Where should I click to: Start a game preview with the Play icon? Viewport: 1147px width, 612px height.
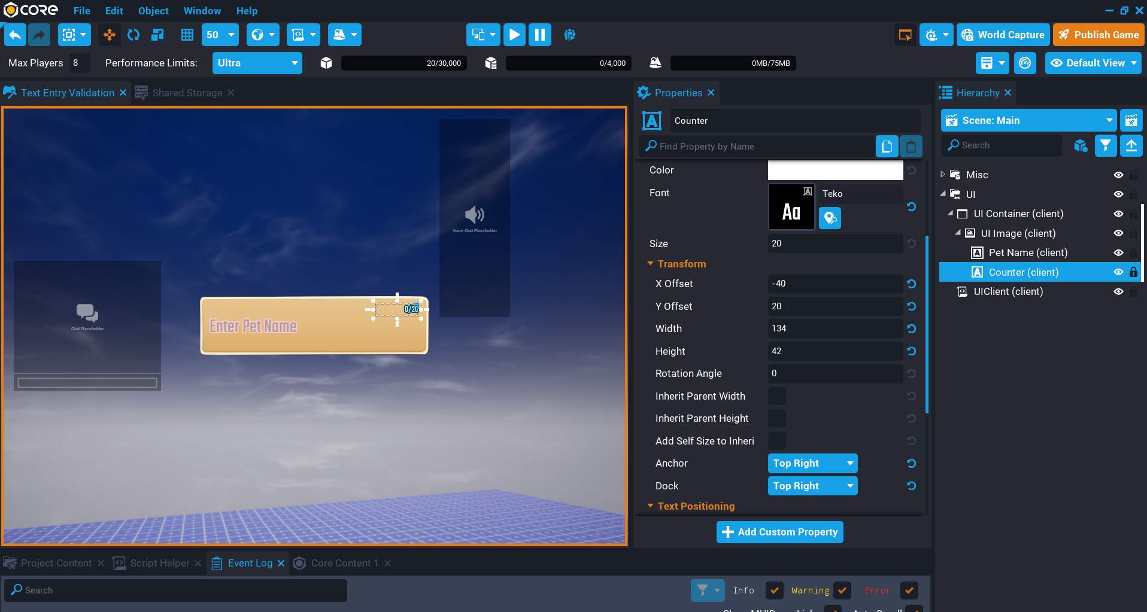point(514,35)
